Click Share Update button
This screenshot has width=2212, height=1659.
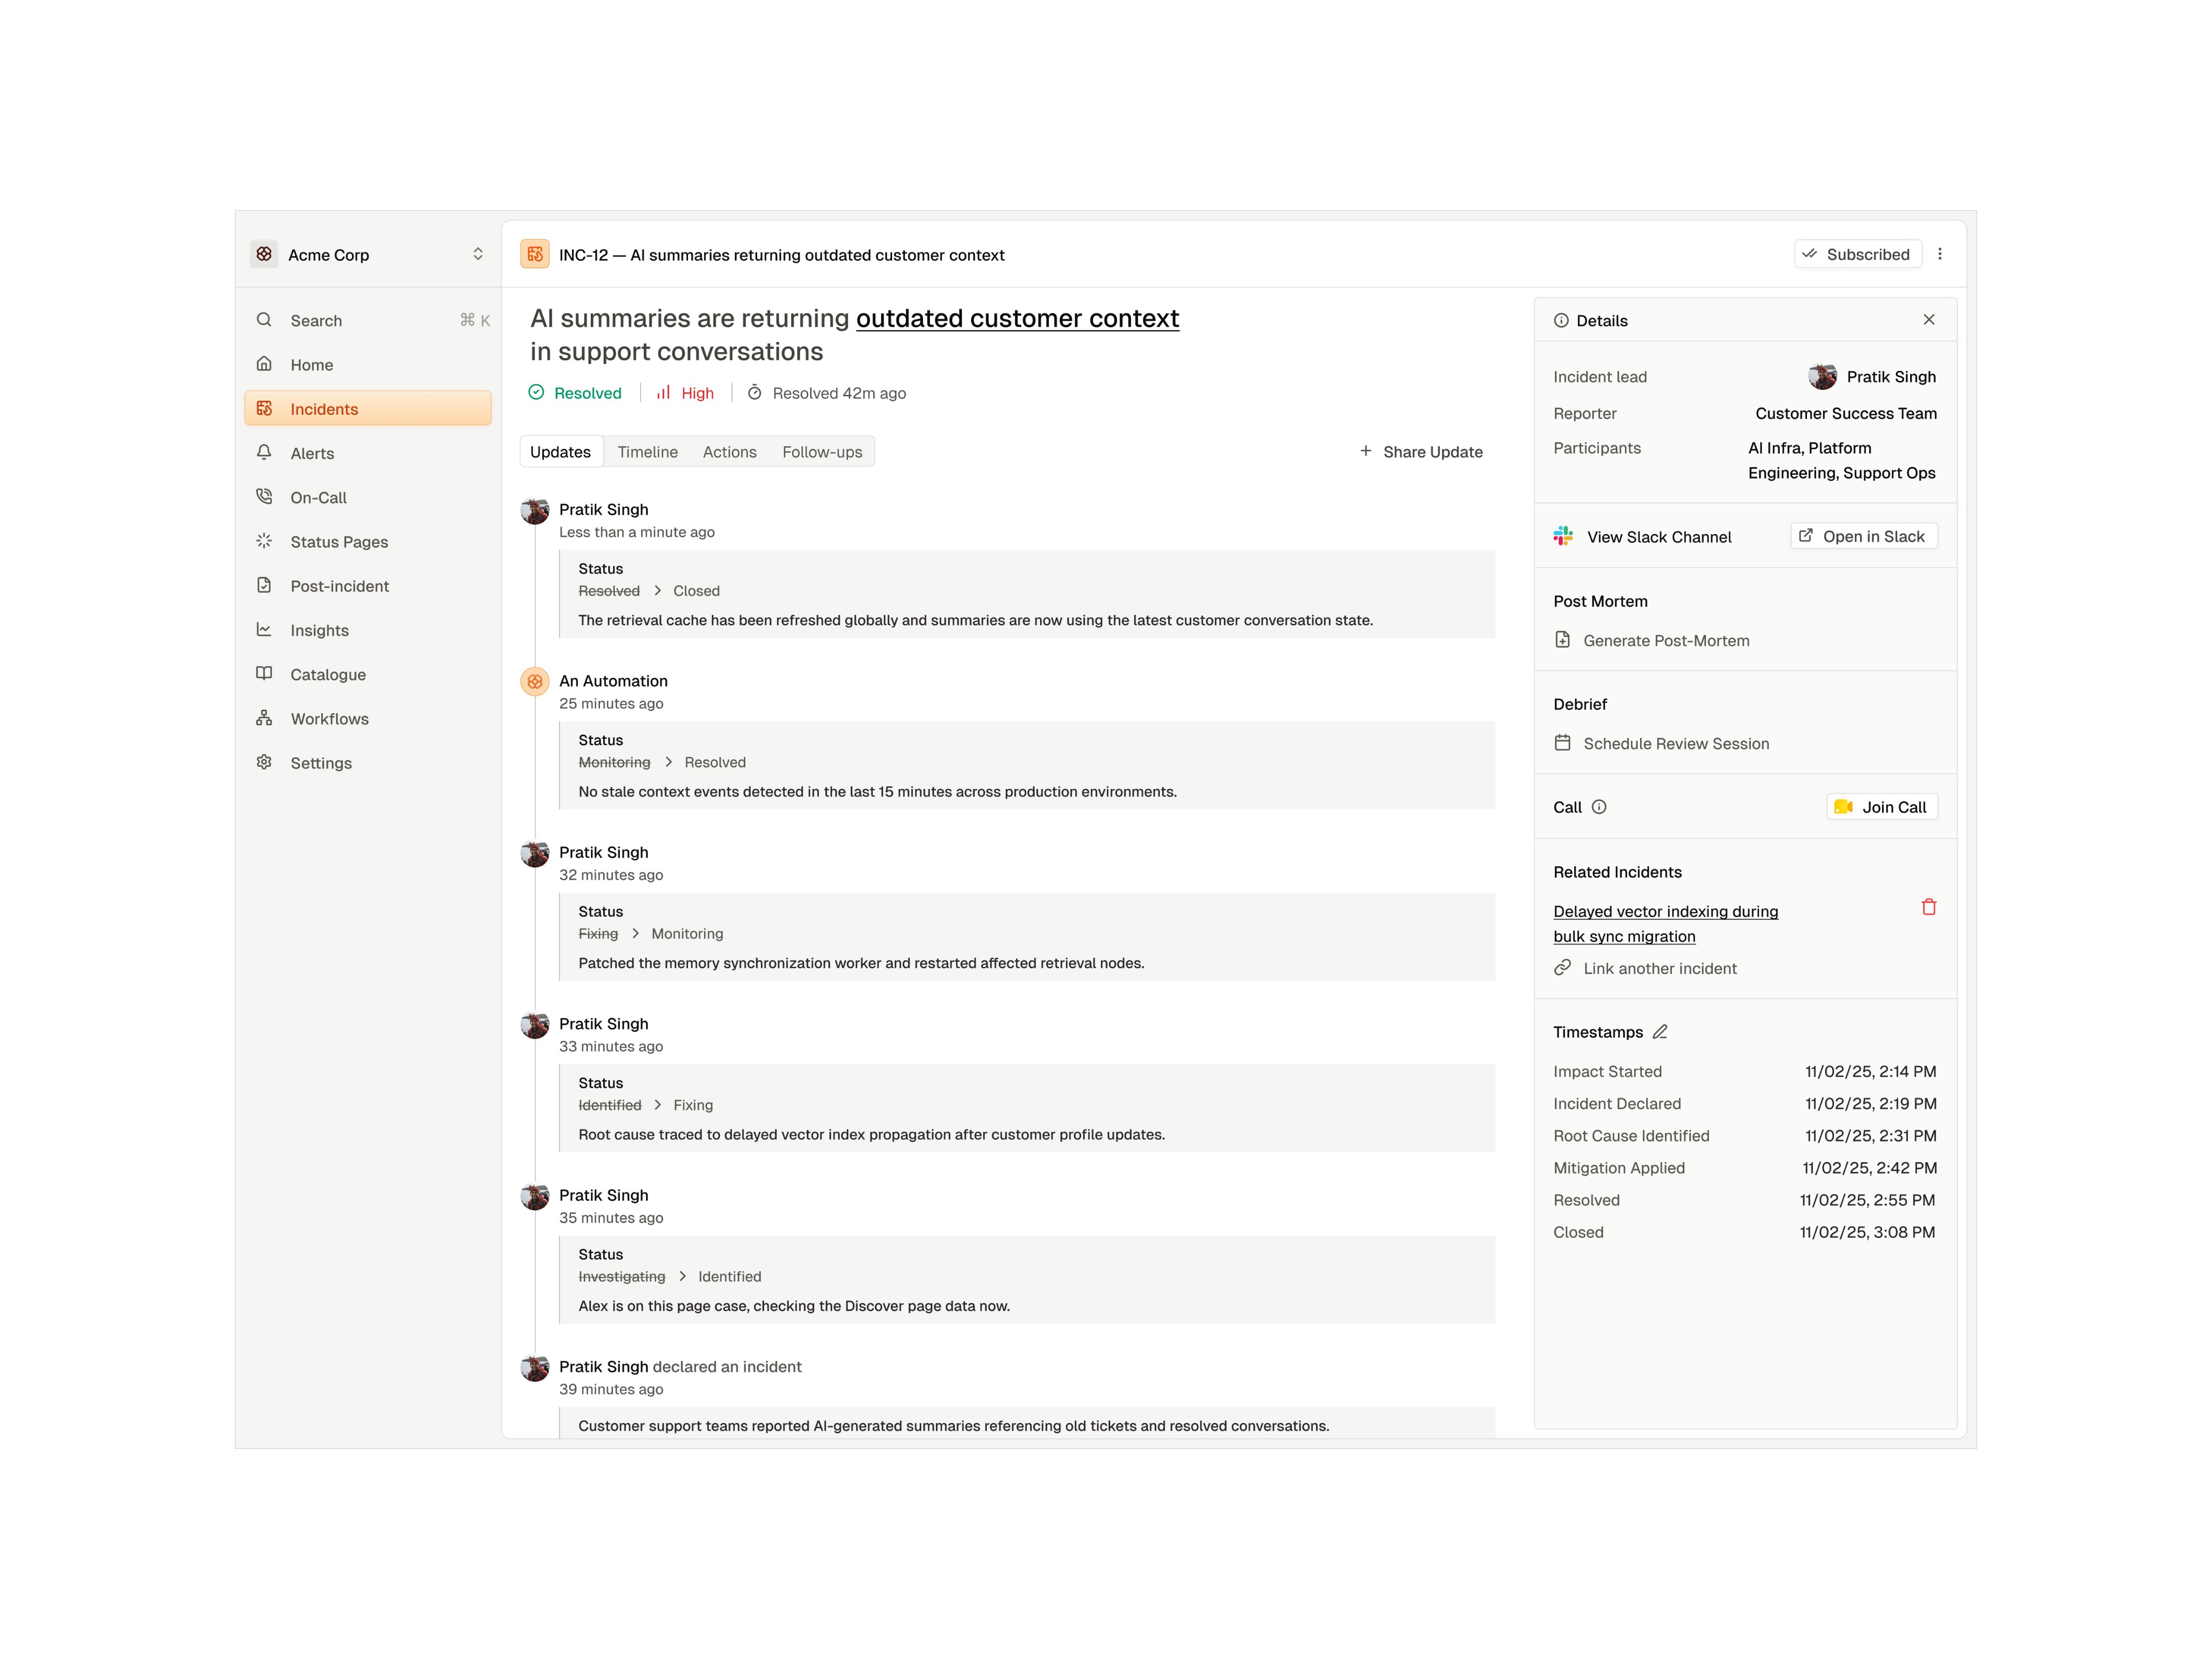click(x=1421, y=452)
